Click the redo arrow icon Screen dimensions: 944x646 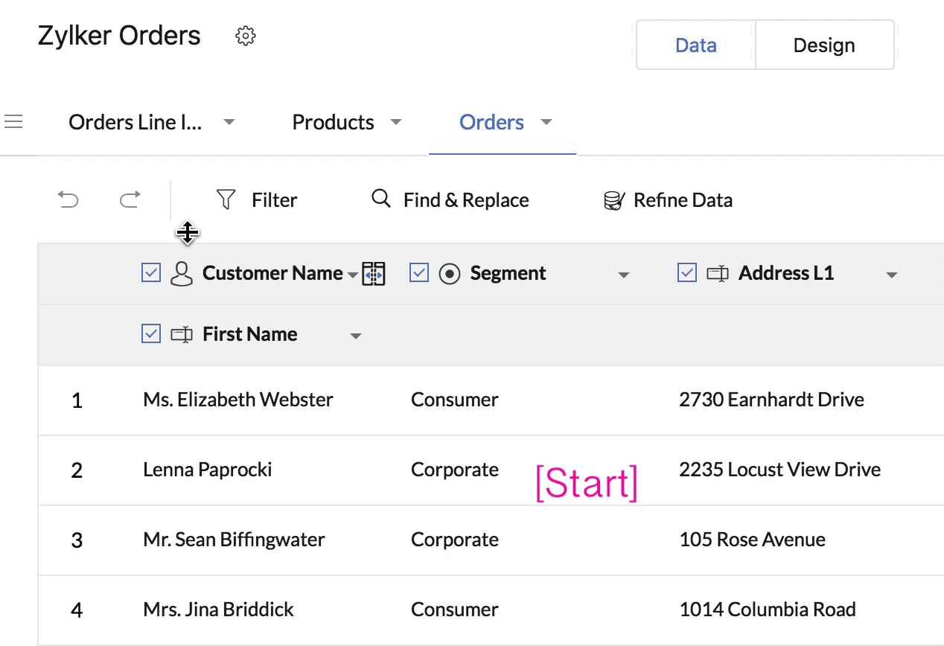130,199
